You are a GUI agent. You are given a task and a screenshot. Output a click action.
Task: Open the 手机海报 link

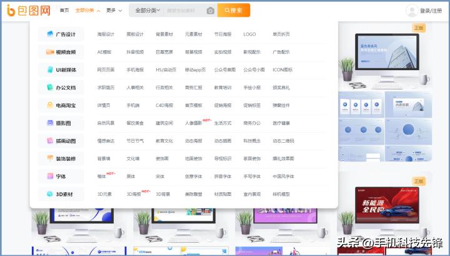[135, 70]
